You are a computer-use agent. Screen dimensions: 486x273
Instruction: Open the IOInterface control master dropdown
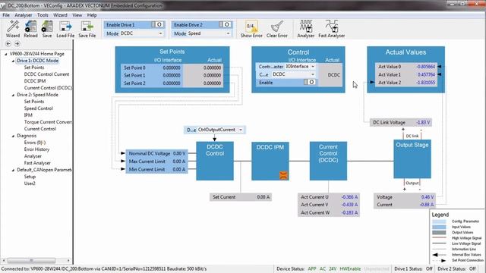(300, 67)
